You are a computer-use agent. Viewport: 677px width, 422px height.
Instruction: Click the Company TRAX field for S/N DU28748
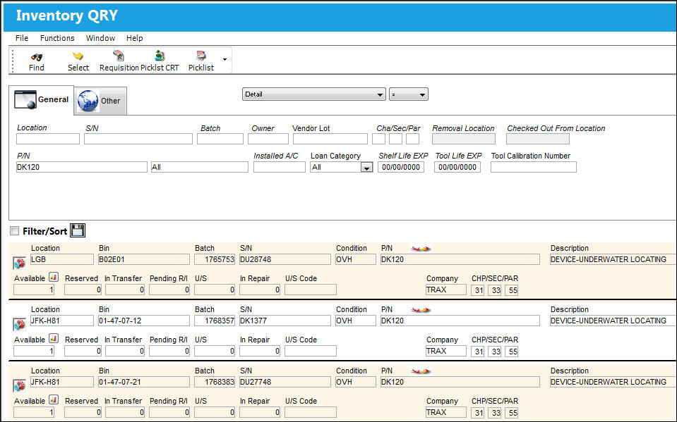tap(446, 290)
